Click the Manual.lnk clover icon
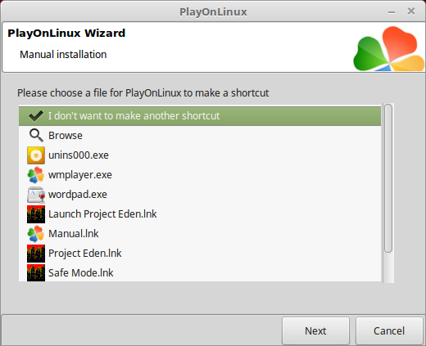The width and height of the screenshot is (426, 346). pos(36,234)
